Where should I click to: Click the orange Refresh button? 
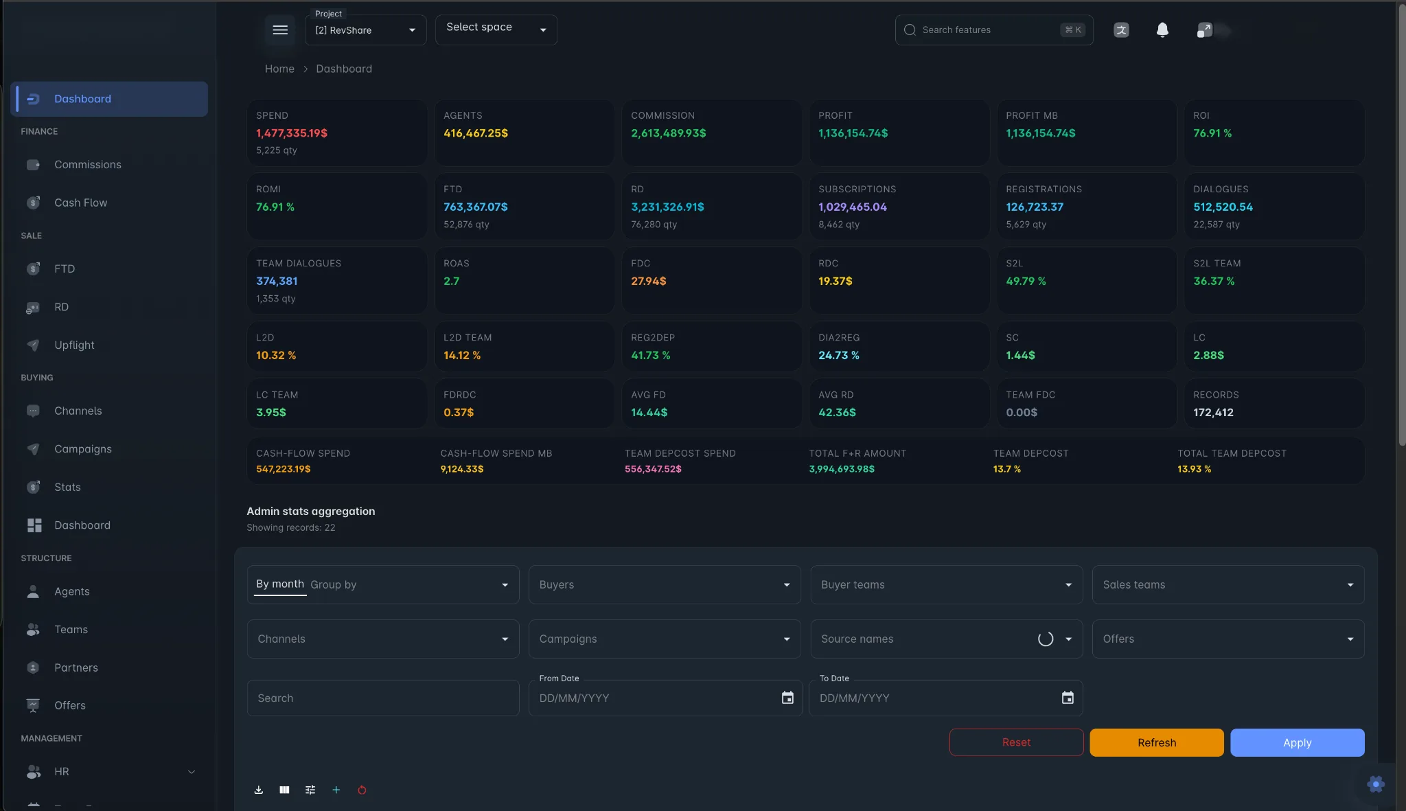(x=1157, y=742)
